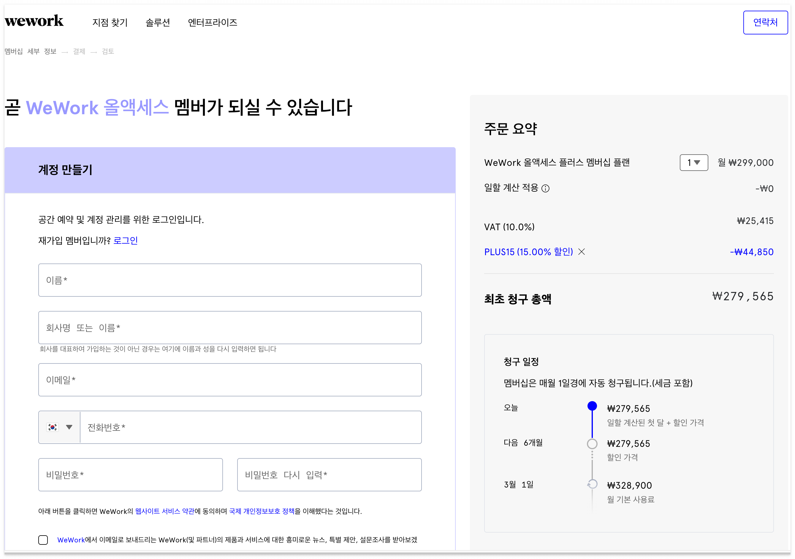
Task: Select the 검토 breadcrumb step
Action: [x=108, y=52]
